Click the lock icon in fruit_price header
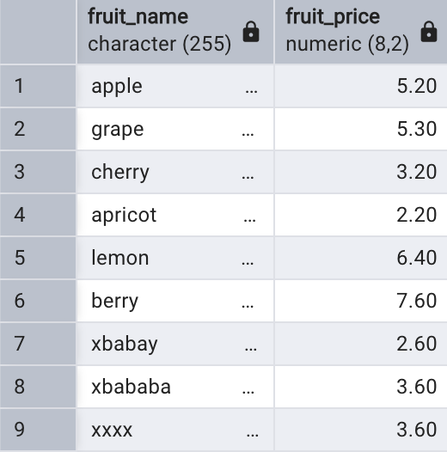This screenshot has height=452, width=447. (429, 32)
